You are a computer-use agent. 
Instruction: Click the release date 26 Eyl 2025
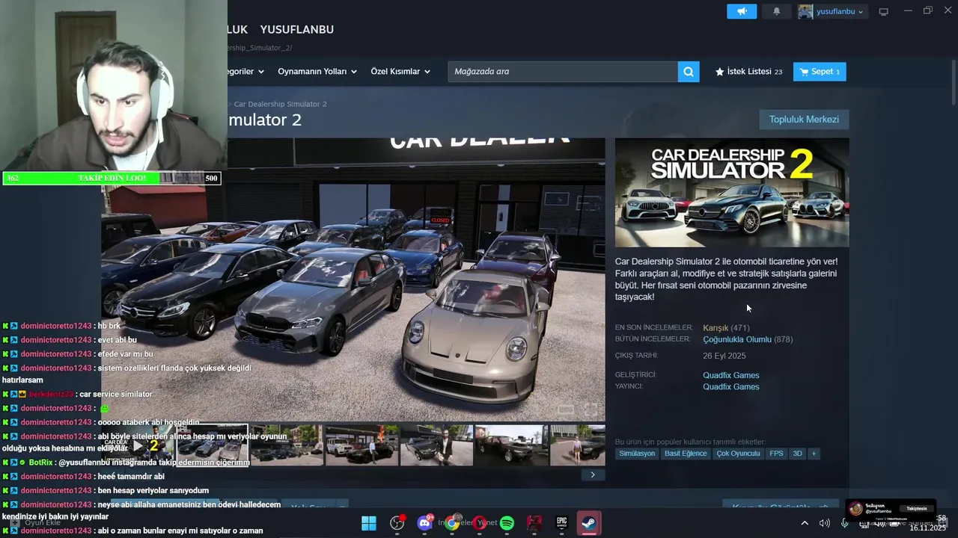coord(724,356)
